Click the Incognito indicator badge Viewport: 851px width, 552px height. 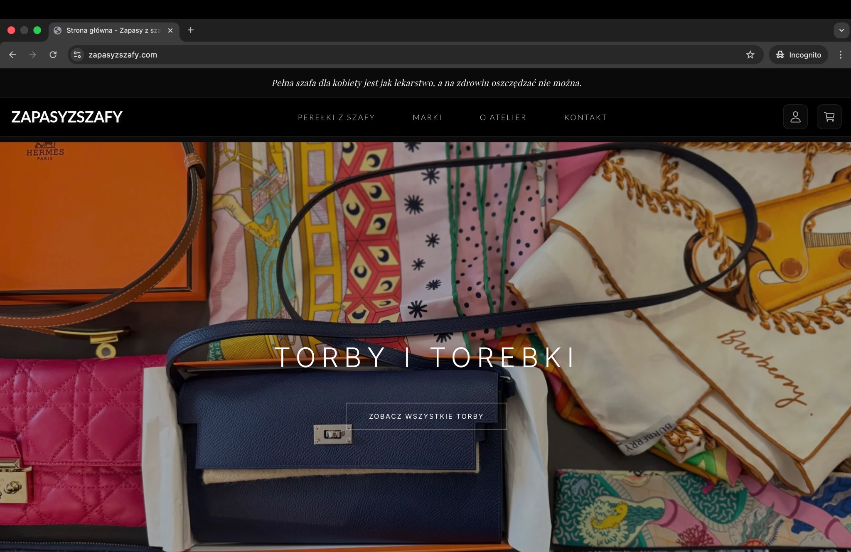click(x=798, y=54)
